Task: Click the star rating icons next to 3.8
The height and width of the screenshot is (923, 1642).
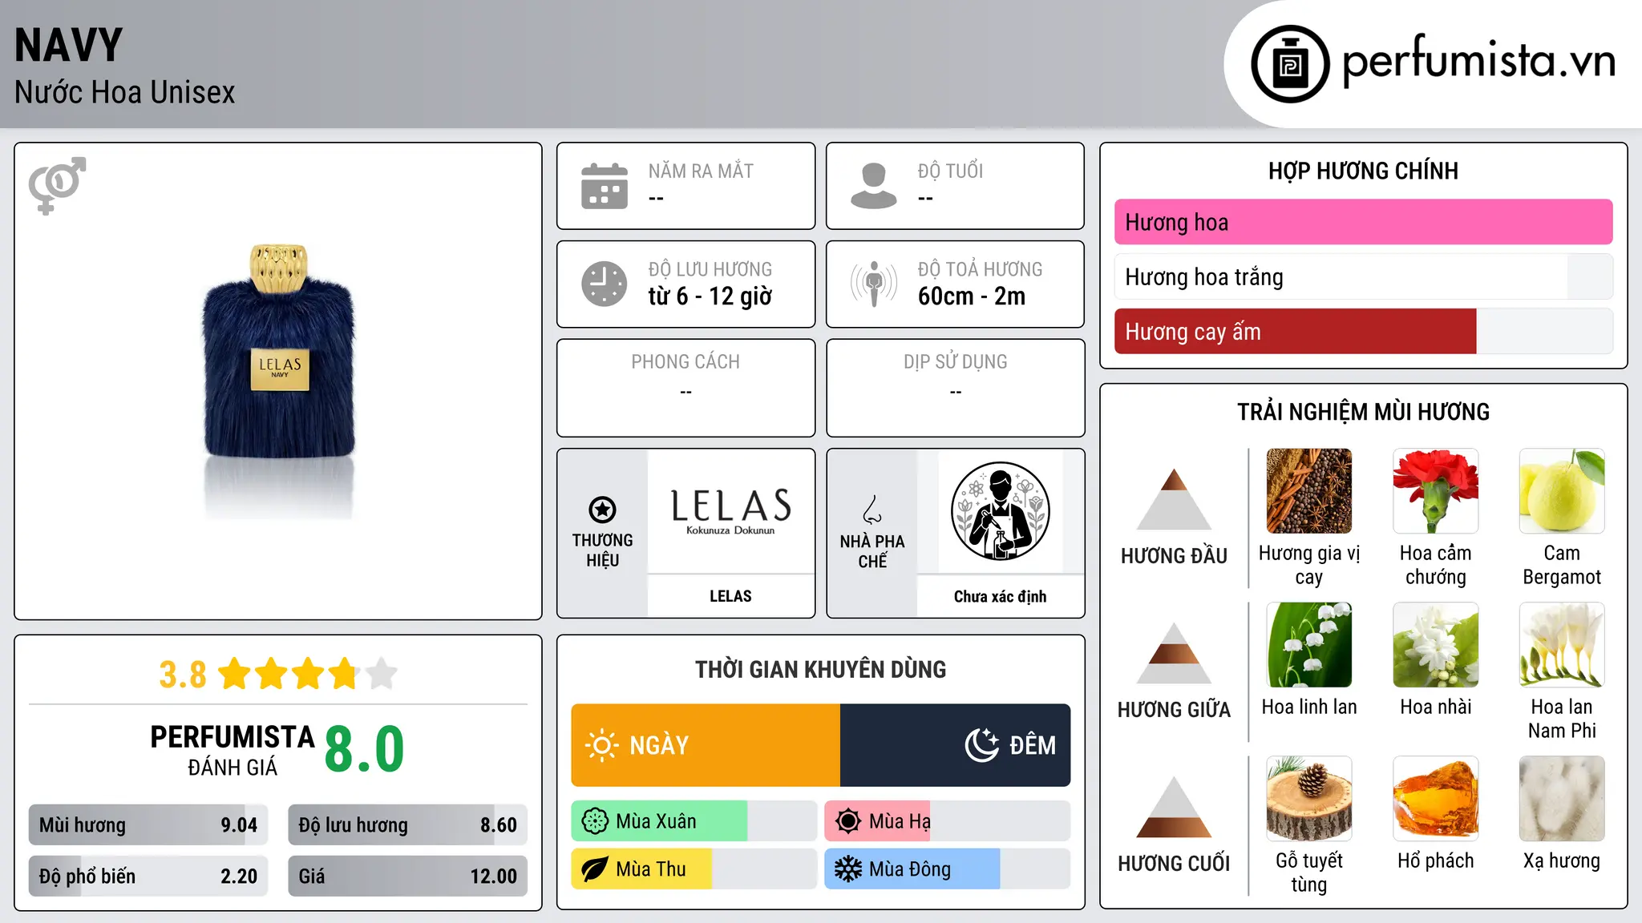Action: point(308,674)
